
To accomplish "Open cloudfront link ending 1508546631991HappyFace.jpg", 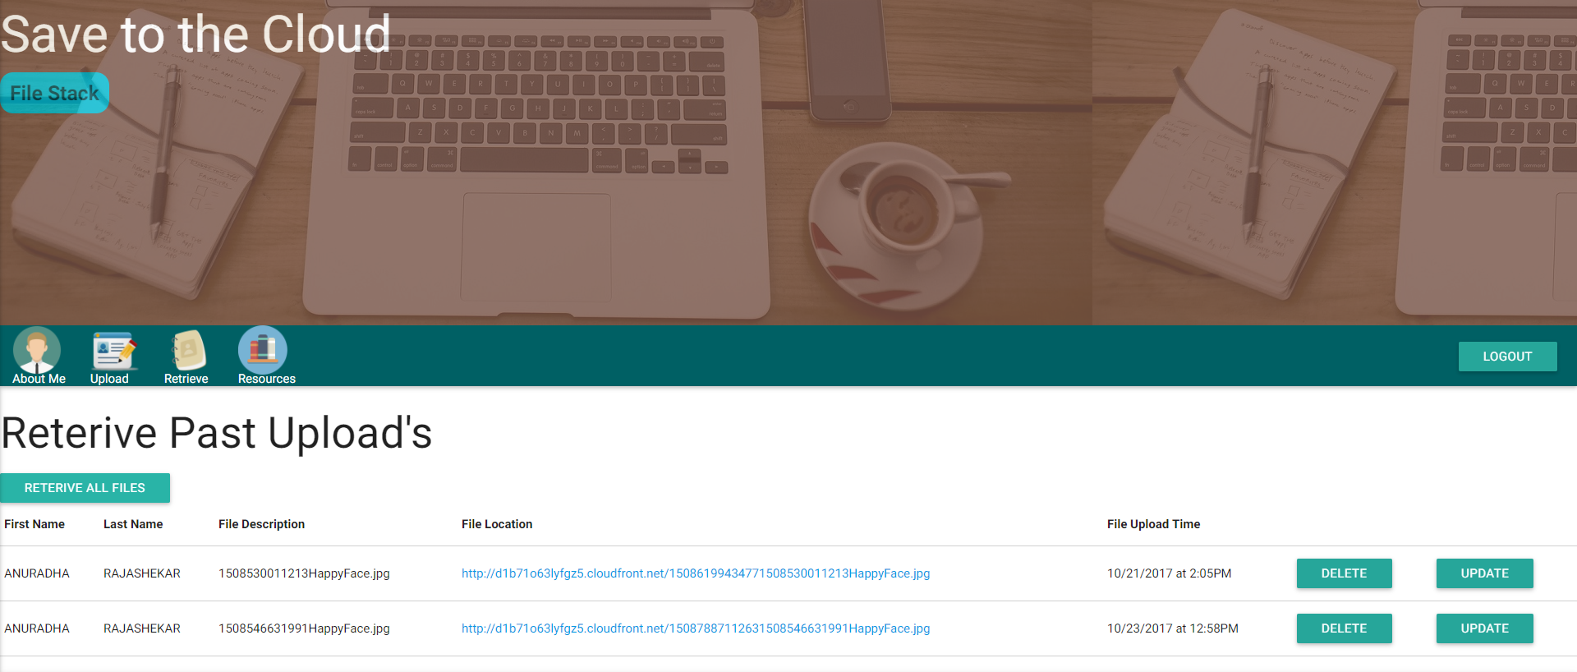I will 696,628.
